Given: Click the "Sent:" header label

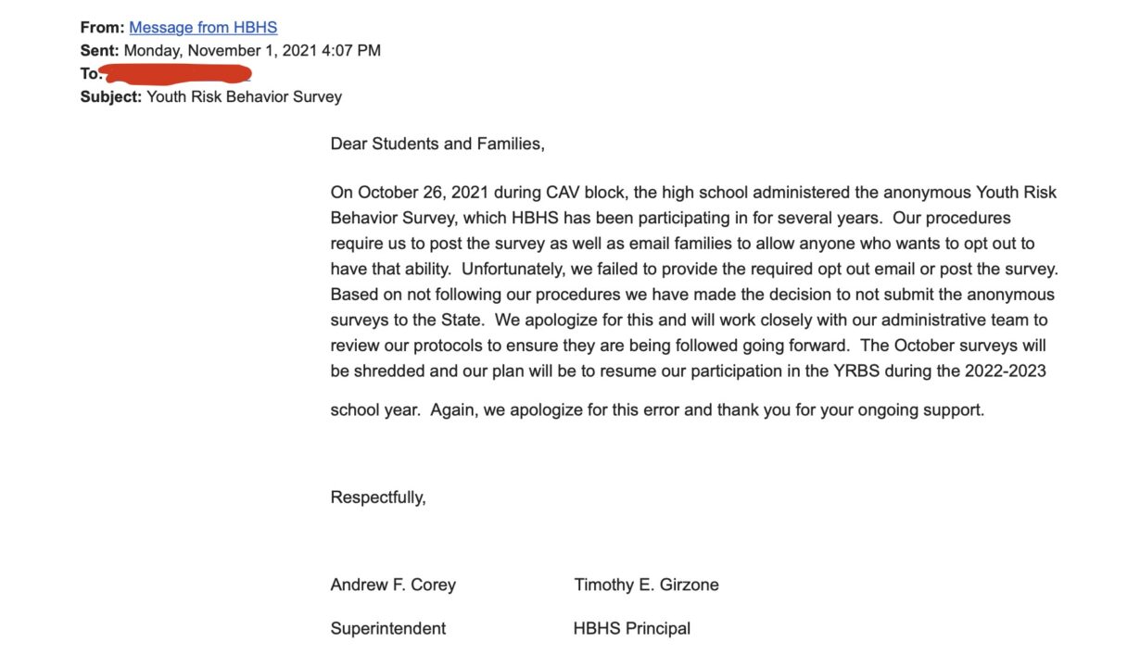Looking at the screenshot, I should tap(100, 51).
